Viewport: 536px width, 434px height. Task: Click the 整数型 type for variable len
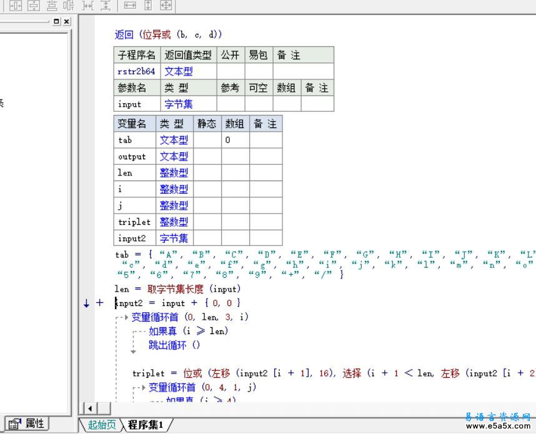pos(174,173)
